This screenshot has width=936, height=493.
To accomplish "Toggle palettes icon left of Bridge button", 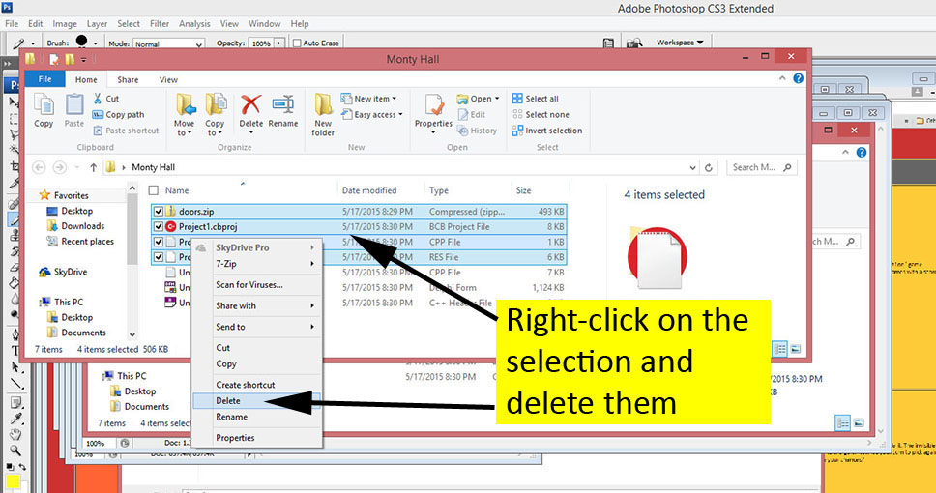I will [608, 43].
